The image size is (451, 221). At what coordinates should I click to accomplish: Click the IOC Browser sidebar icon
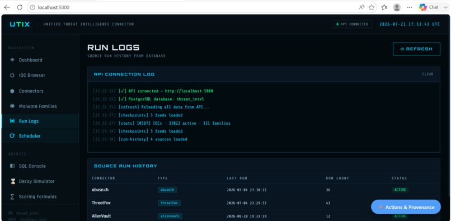tap(12, 76)
